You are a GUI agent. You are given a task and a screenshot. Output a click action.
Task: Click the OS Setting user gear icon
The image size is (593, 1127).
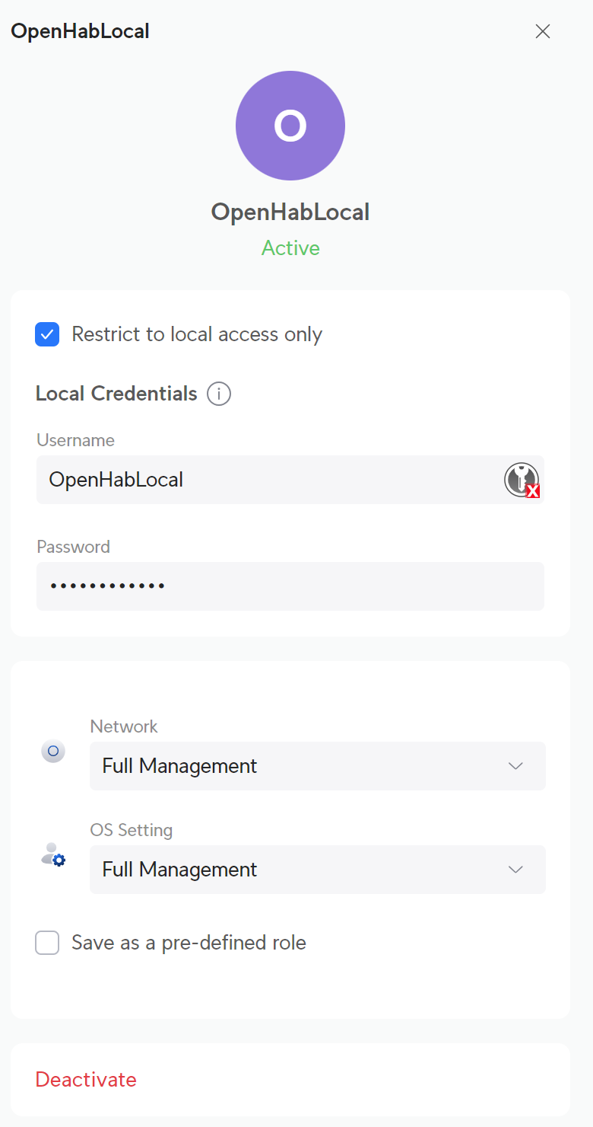[x=53, y=854]
